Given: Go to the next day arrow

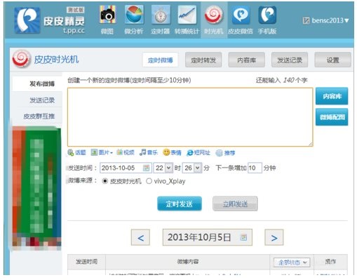Looking at the screenshot, I should click(274, 237).
